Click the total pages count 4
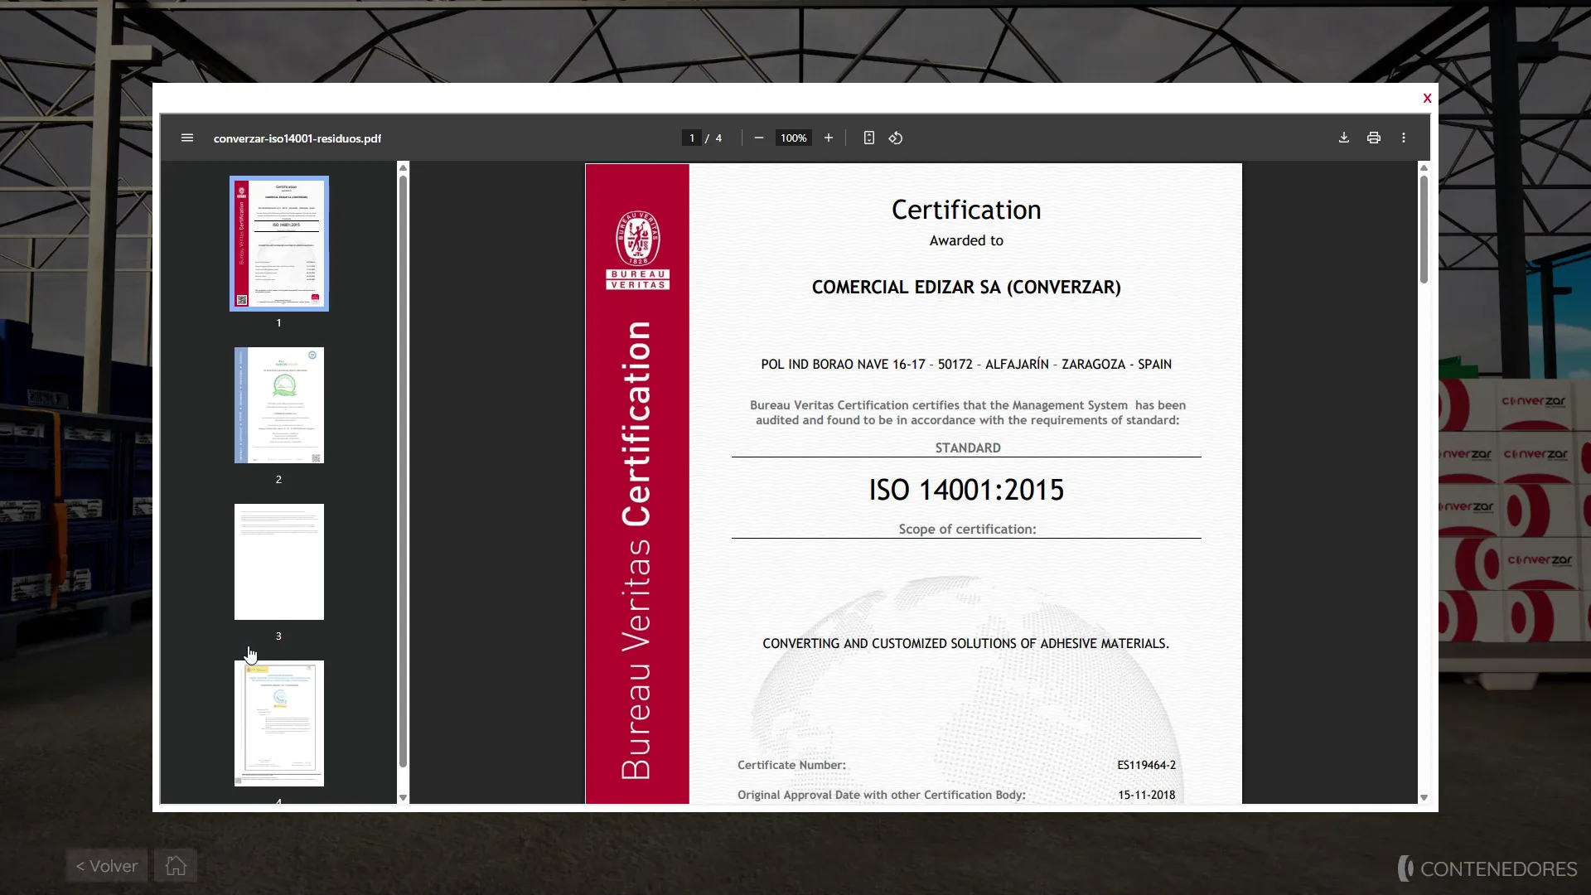1591x895 pixels. tap(718, 138)
